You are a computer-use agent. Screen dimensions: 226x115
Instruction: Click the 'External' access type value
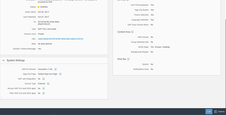point(41,83)
